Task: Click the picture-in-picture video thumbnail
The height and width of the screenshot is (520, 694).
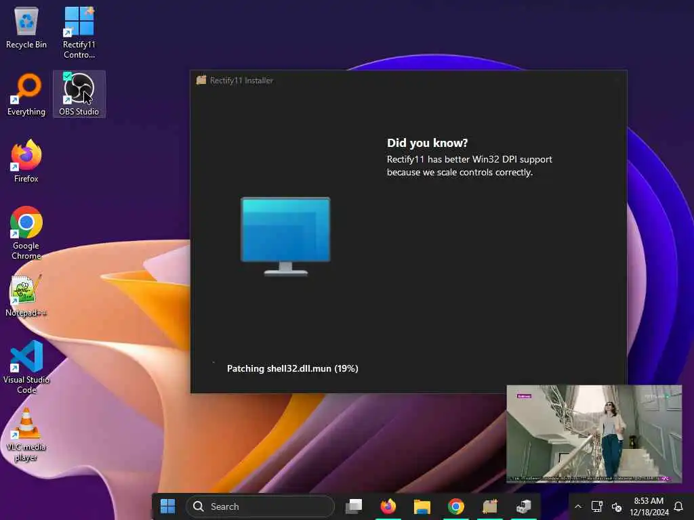Action: coord(594,434)
